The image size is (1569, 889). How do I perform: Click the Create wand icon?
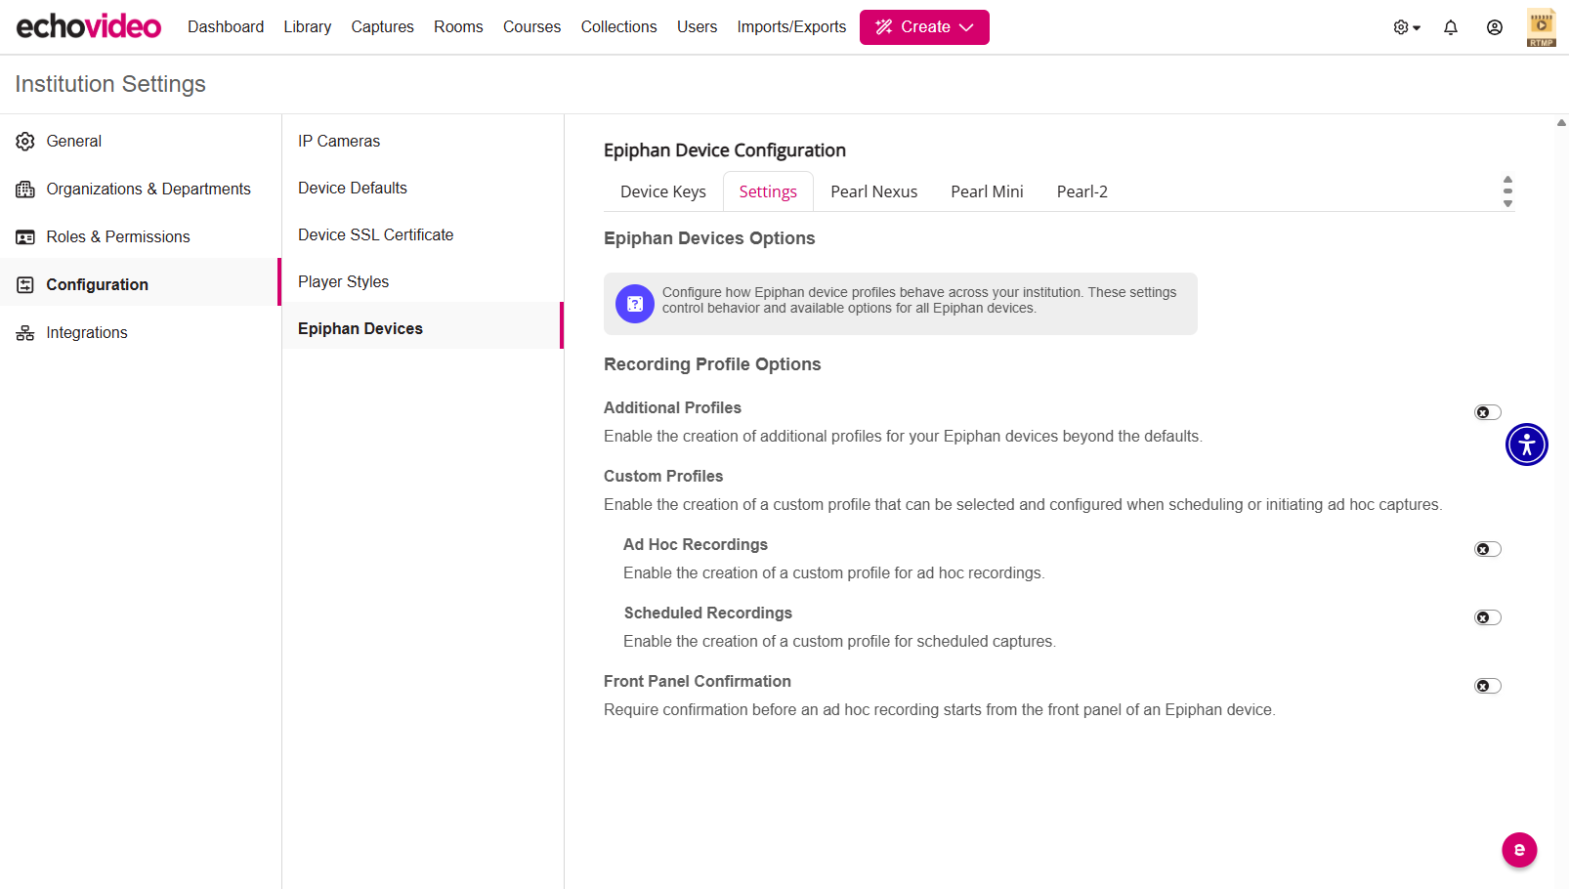[x=884, y=27]
